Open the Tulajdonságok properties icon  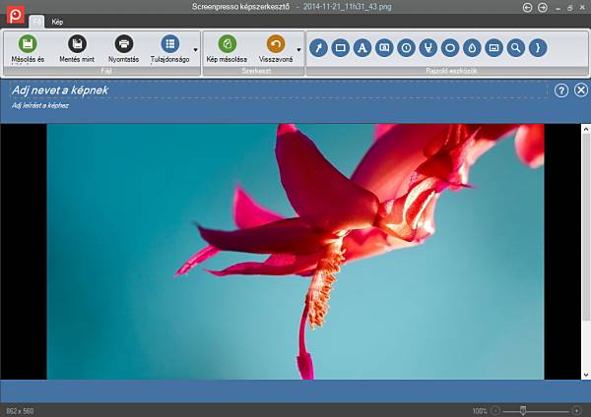pos(169,44)
